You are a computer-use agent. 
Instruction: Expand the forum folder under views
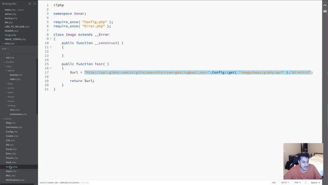coord(10,97)
